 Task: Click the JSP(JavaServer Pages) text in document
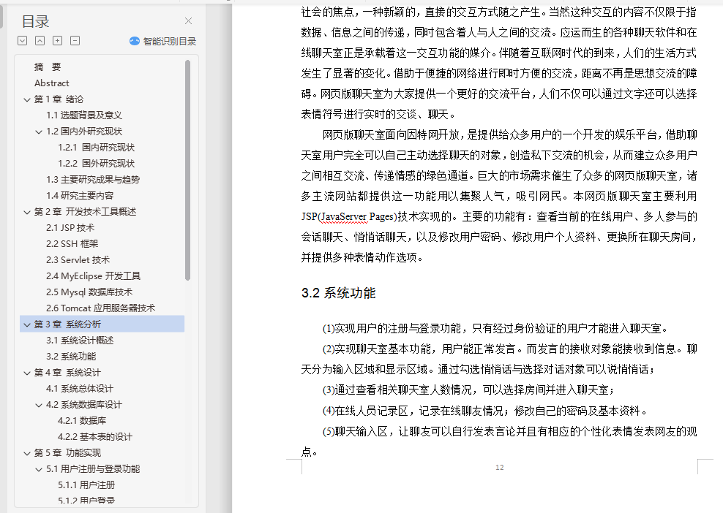click(x=349, y=216)
